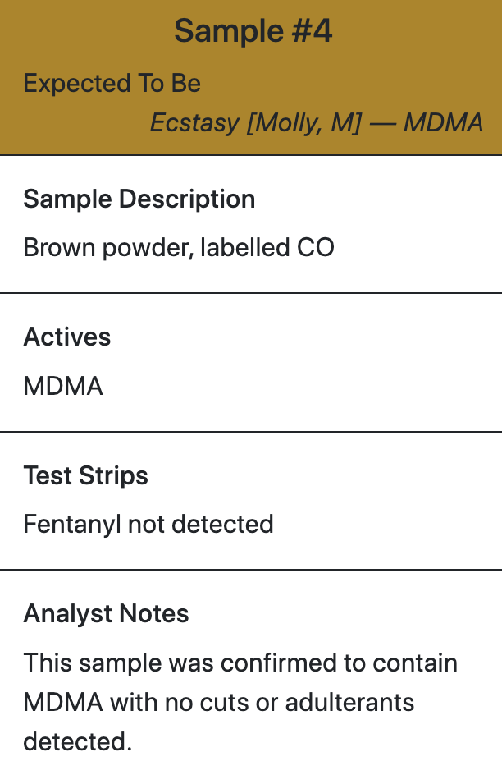502x775 pixels.
Task: Click the analyst note's first line of text
Action: [x=240, y=663]
